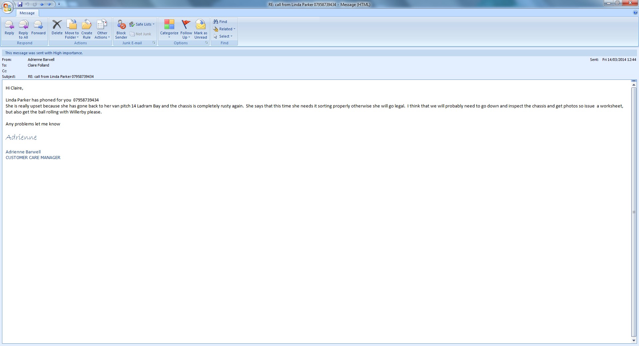Open the Follow Up flag menu
639x346 pixels.
(x=186, y=29)
